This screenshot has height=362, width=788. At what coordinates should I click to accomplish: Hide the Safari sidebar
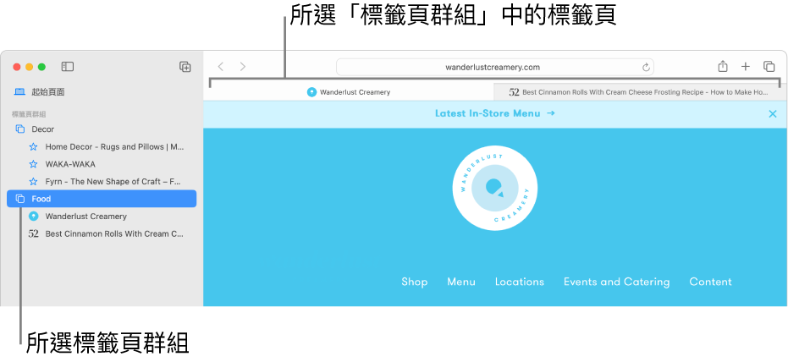[68, 66]
